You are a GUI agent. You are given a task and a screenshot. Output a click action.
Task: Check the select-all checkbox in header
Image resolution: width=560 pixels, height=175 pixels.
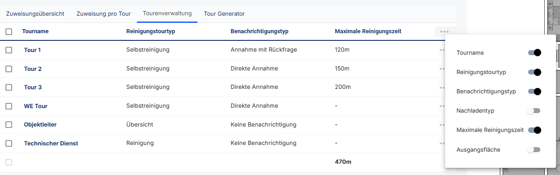[x=9, y=31]
